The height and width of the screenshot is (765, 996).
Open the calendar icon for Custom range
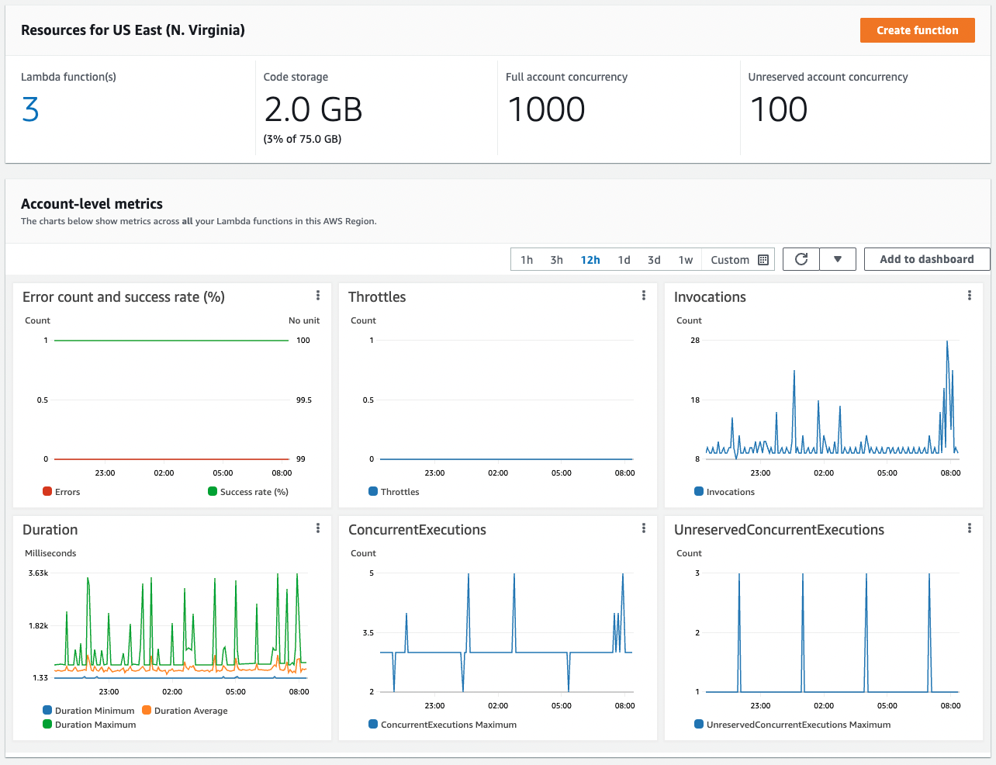click(763, 260)
